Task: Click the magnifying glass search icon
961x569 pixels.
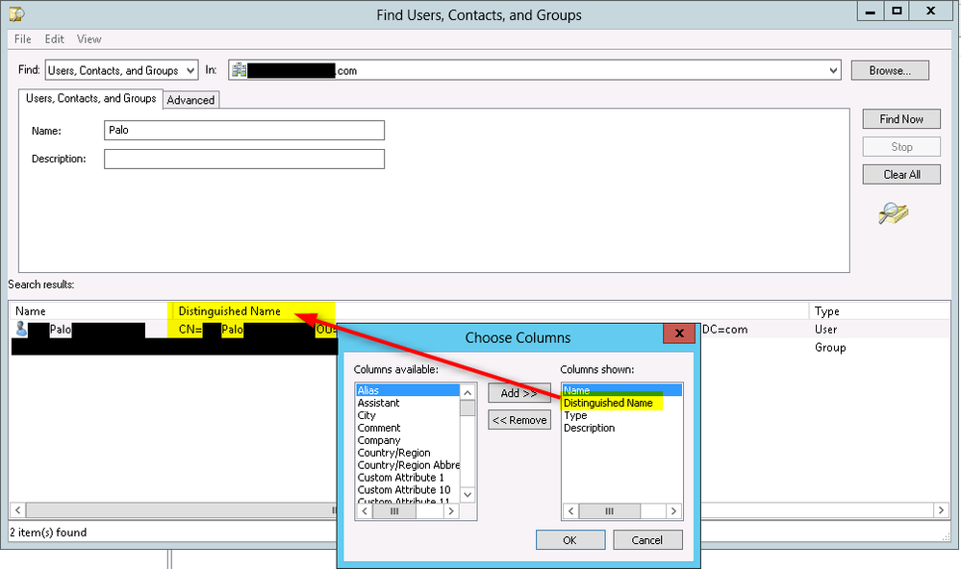Action: coord(894,214)
